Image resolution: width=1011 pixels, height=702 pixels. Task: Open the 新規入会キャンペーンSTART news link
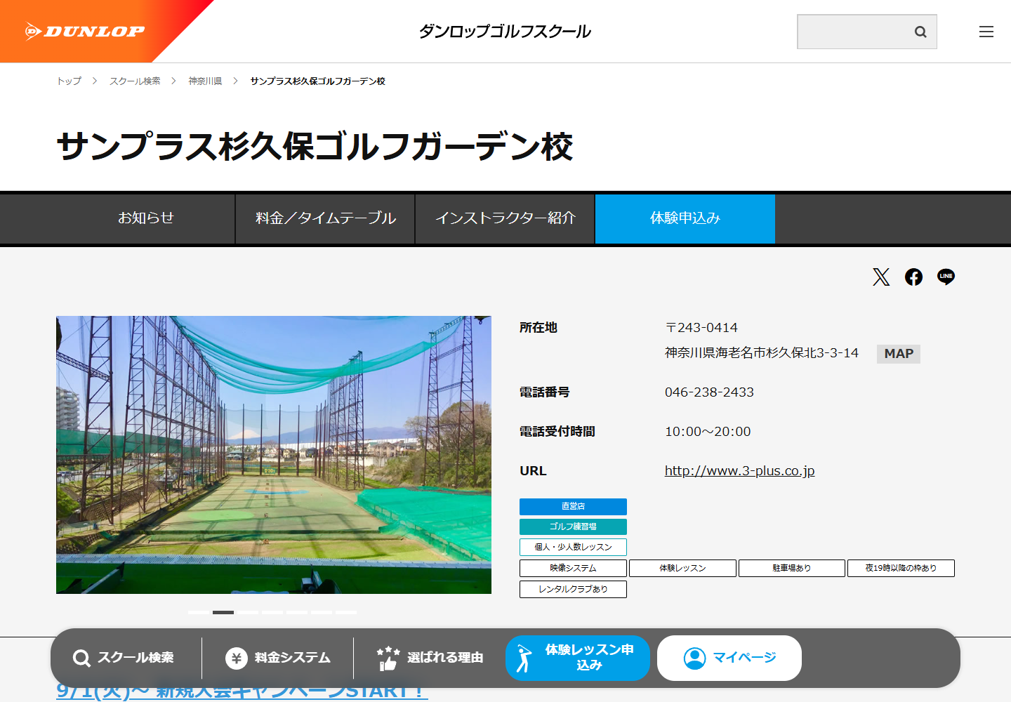[x=242, y=691]
